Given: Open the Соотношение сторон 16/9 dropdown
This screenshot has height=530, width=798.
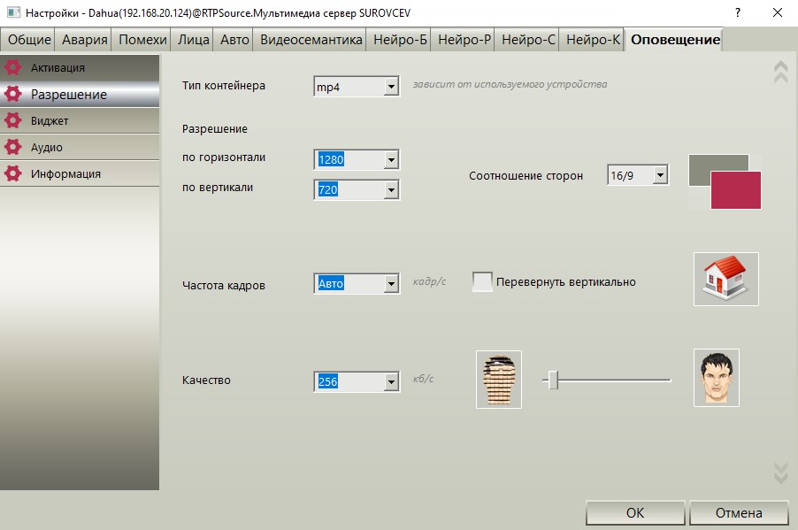Looking at the screenshot, I should 660,175.
